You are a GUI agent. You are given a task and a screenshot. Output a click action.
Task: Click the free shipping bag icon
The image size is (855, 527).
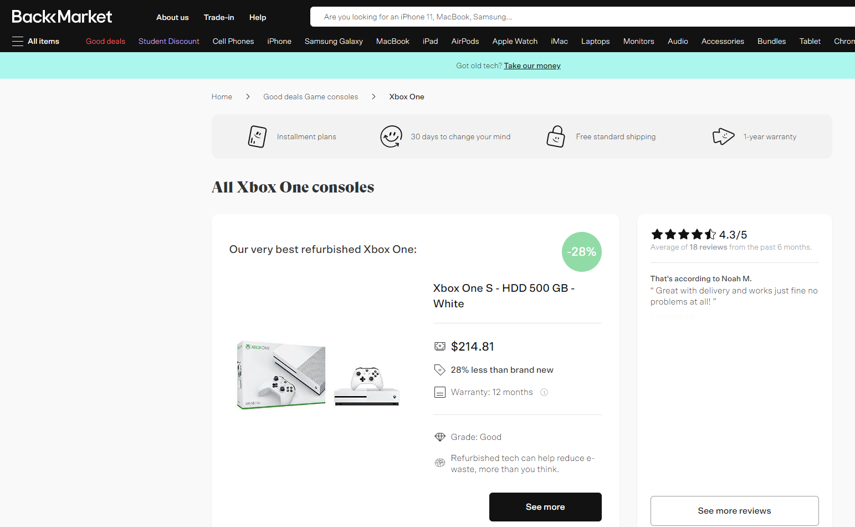pyautogui.click(x=556, y=136)
